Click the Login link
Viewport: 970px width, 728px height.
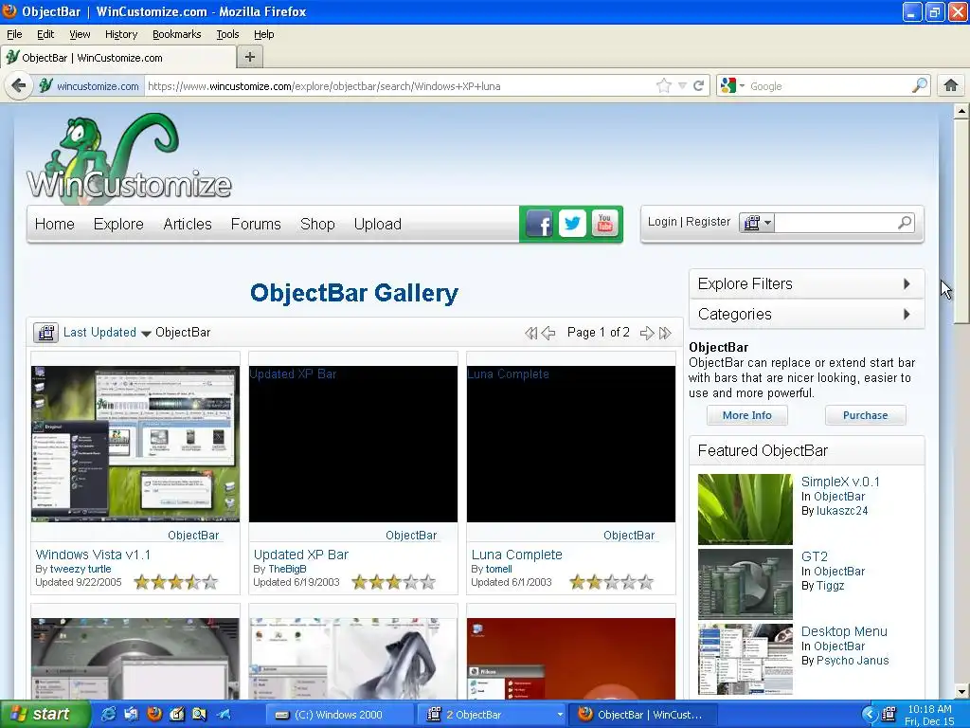click(x=662, y=222)
